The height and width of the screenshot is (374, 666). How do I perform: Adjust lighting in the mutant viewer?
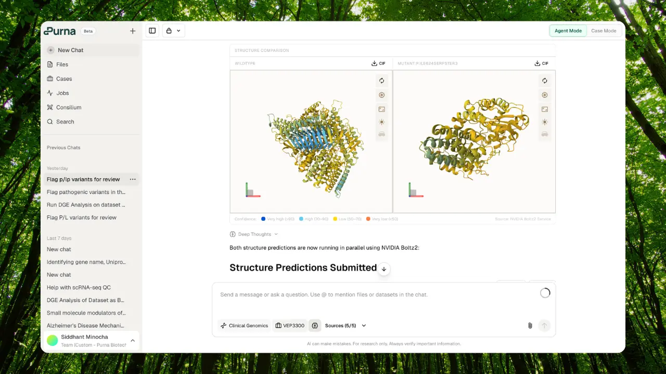pyautogui.click(x=544, y=122)
